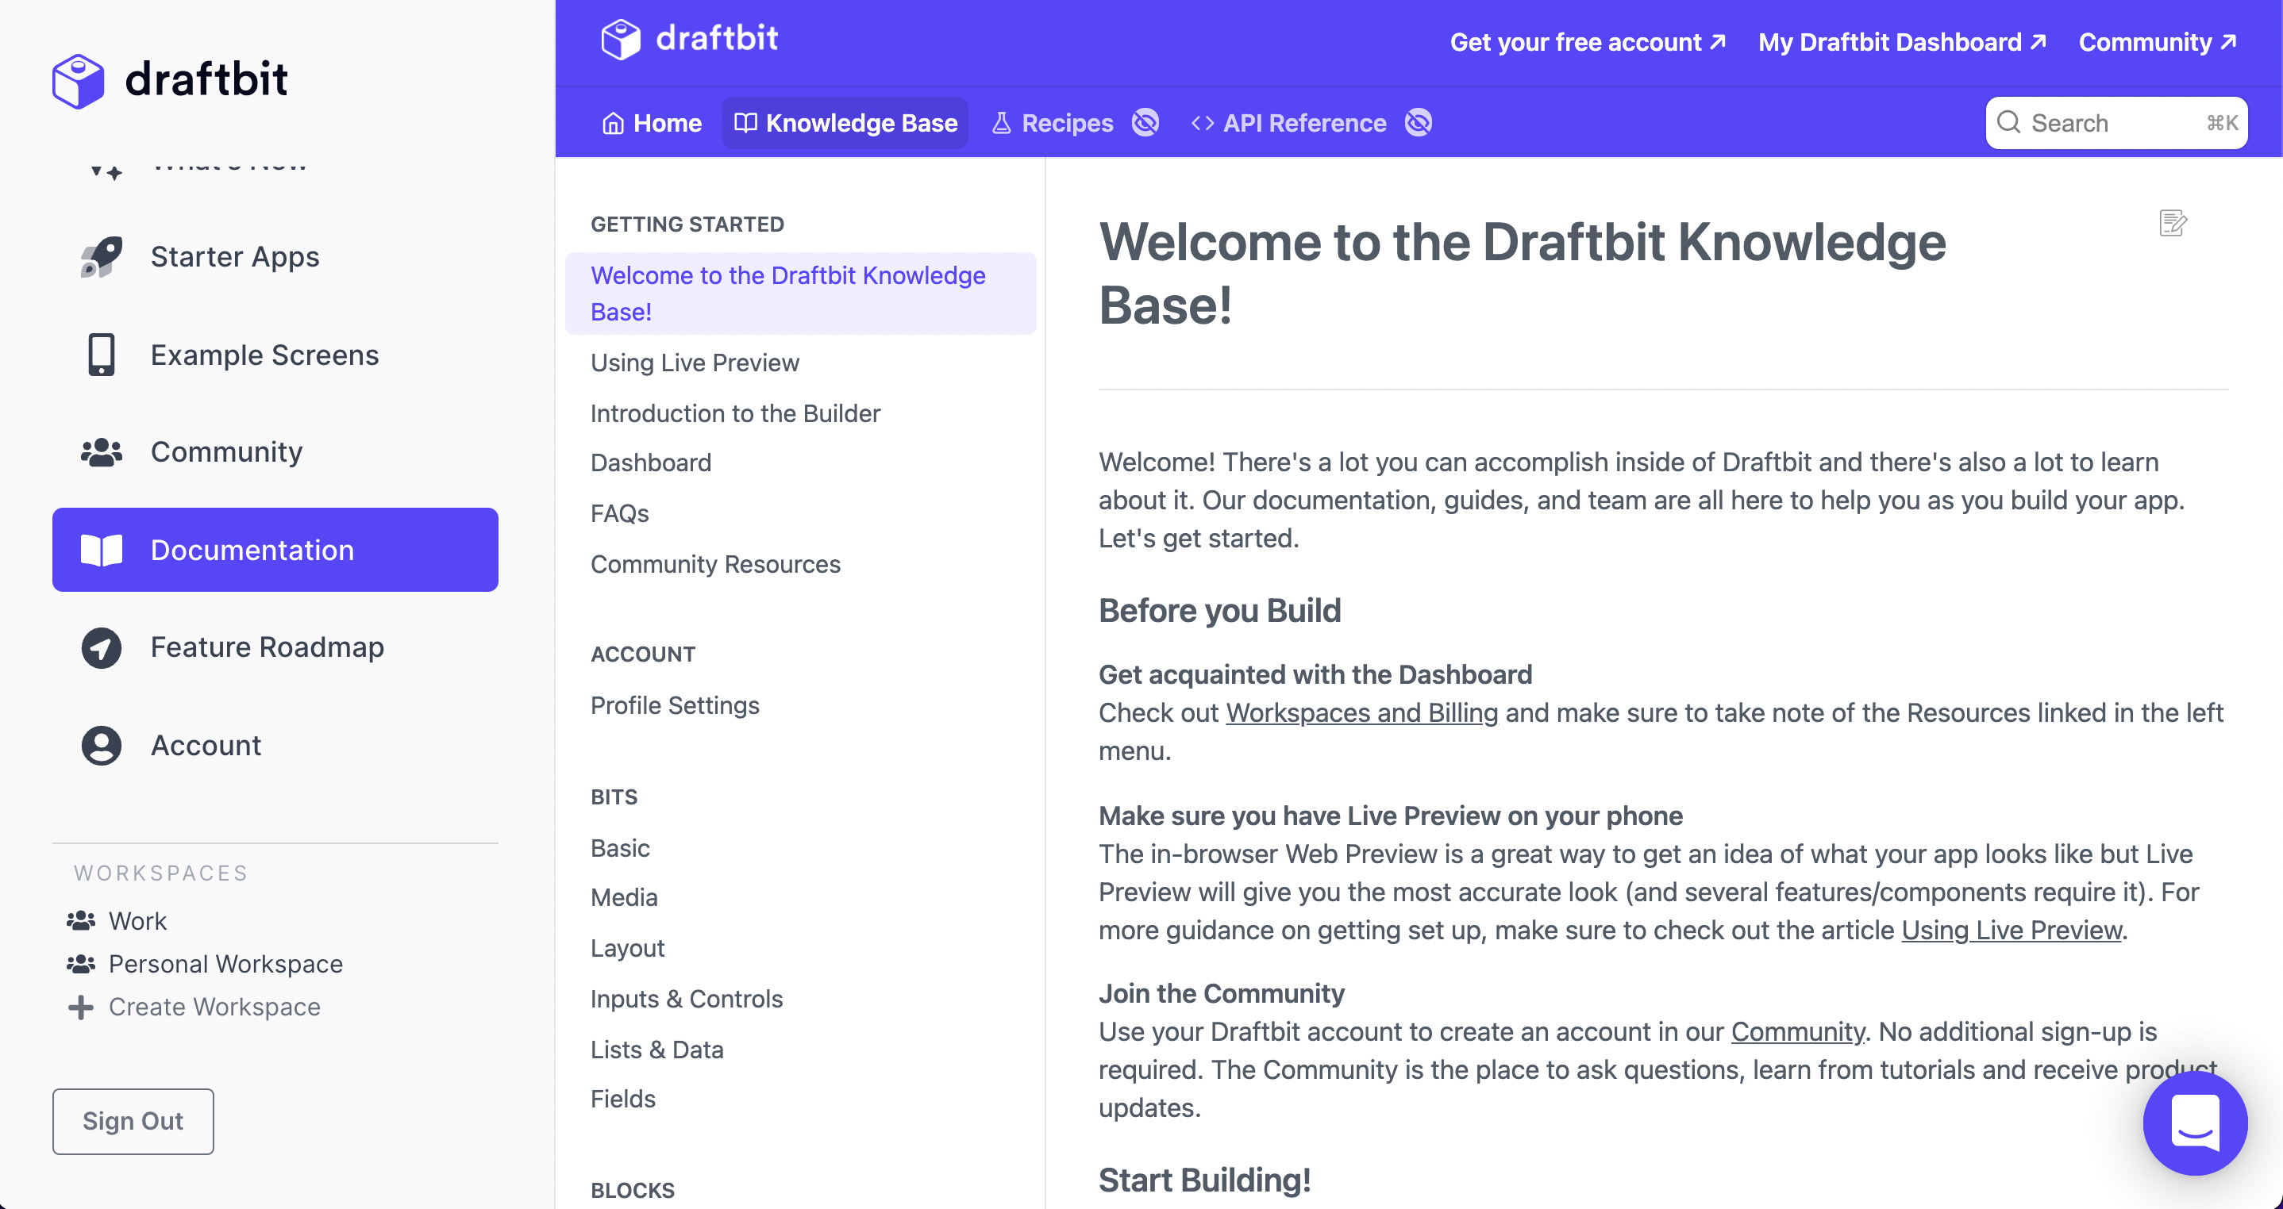Click the search magnifier icon
This screenshot has height=1209, width=2283.
click(x=2008, y=122)
